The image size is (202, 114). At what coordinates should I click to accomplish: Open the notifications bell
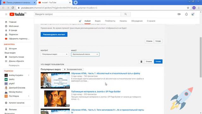click(187, 14)
